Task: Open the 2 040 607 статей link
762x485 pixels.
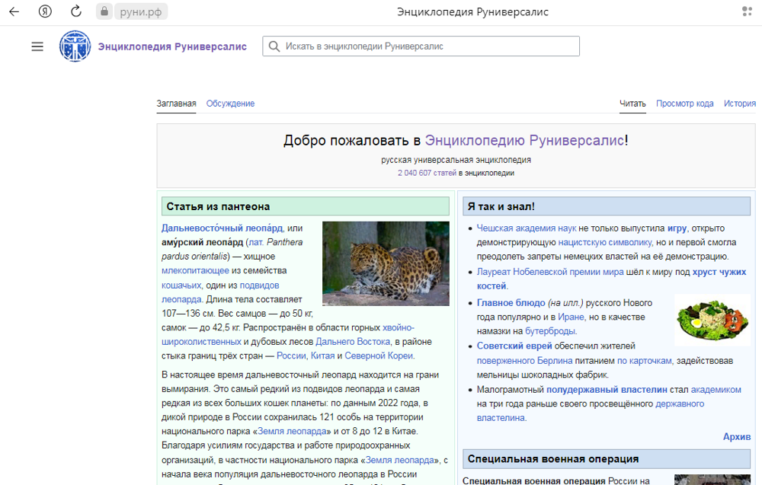Action: click(x=427, y=173)
